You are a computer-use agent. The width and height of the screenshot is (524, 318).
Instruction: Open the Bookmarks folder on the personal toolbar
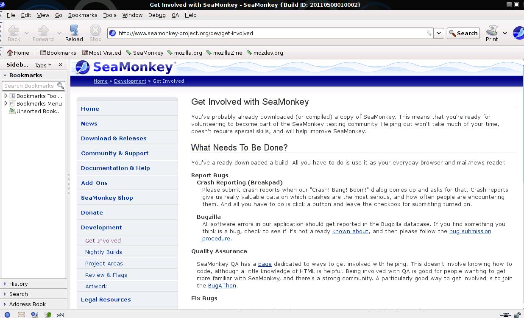click(58, 53)
